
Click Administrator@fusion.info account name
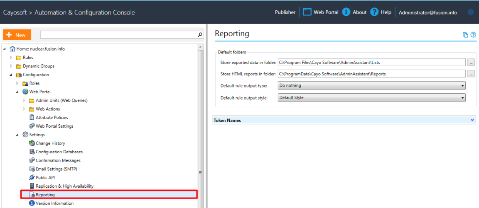point(428,12)
